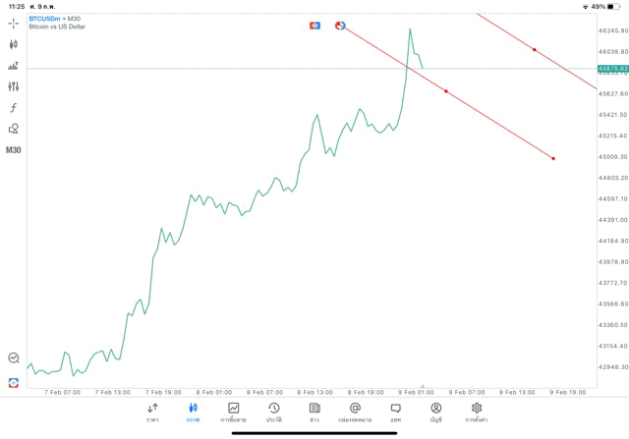The image size is (629, 439).
Task: Tap the bar chart style icon
Action: [14, 66]
